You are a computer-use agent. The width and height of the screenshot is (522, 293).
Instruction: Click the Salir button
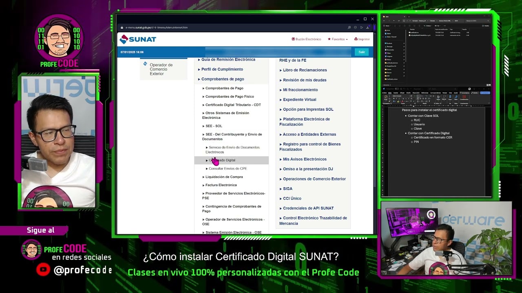click(x=362, y=52)
